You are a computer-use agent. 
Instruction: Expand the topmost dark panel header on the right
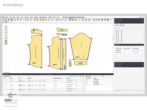(x=129, y=19)
